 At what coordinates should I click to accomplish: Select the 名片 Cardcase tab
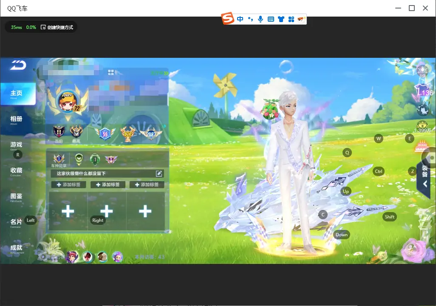pyautogui.click(x=17, y=223)
